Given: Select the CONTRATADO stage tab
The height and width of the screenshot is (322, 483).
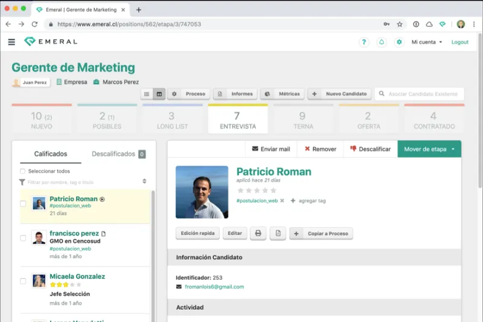Looking at the screenshot, I should pos(434,120).
